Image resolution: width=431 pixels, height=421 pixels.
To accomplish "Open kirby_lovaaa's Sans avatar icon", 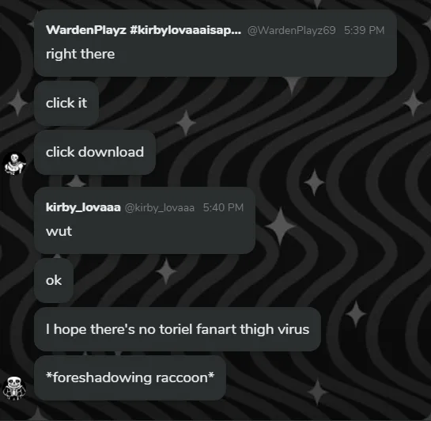I will pos(15,389).
